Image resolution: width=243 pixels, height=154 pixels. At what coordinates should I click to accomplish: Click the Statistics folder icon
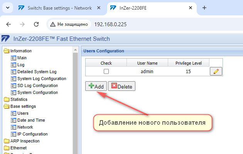[7, 99]
